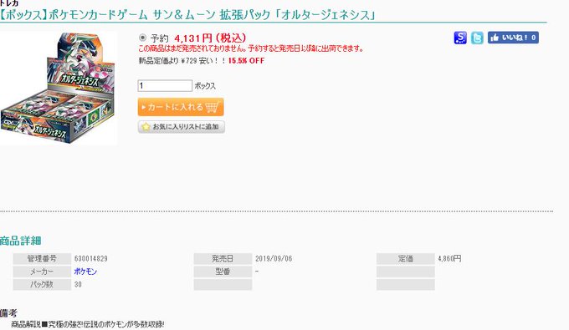Click the release date 2019/09/06

pyautogui.click(x=274, y=259)
